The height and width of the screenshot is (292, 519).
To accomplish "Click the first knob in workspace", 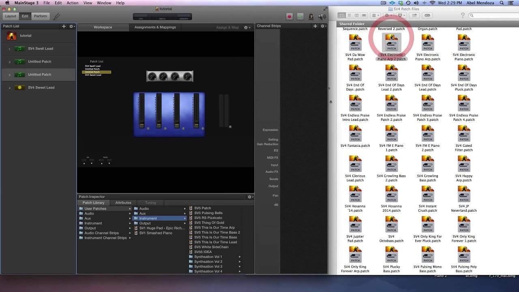I will tap(152, 76).
